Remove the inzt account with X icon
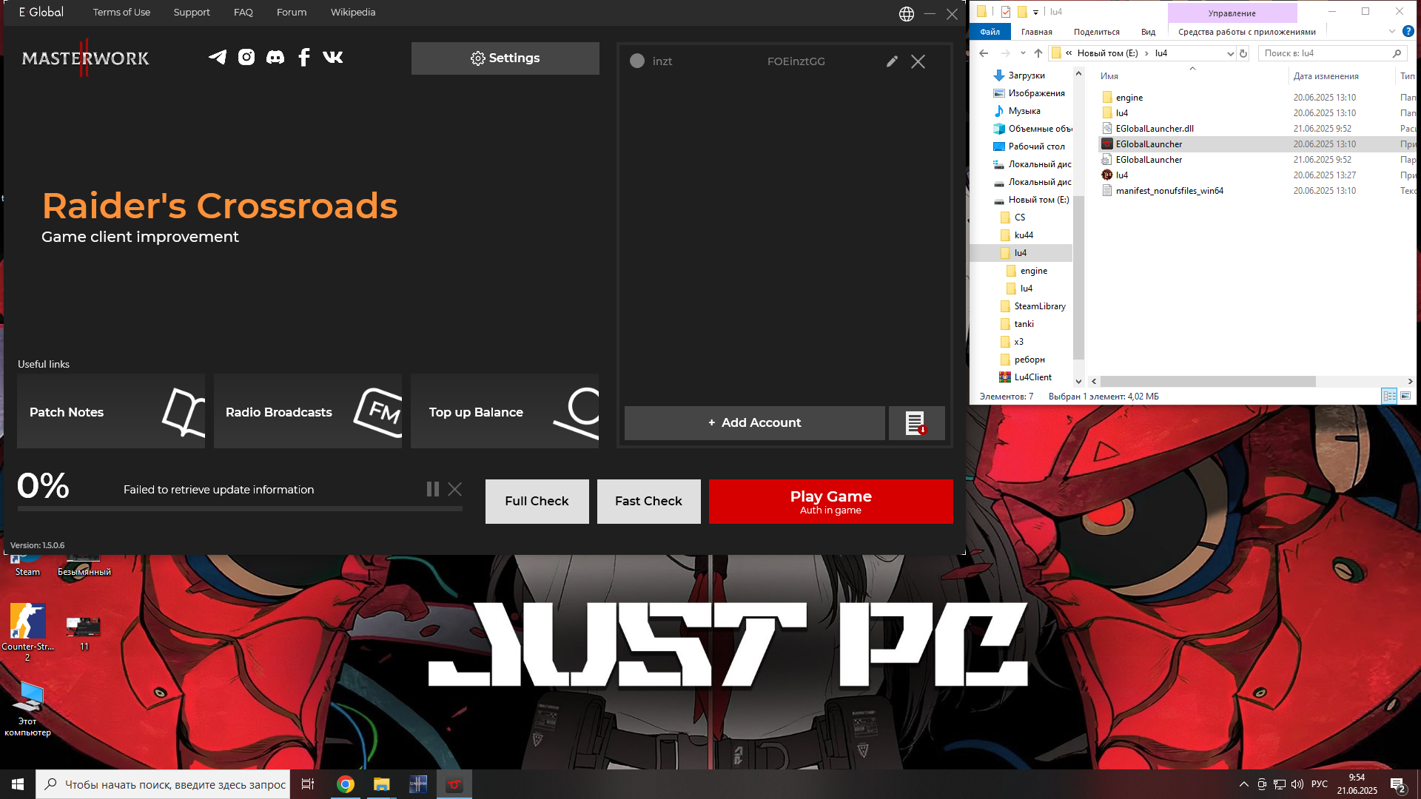1421x799 pixels. pos(918,62)
